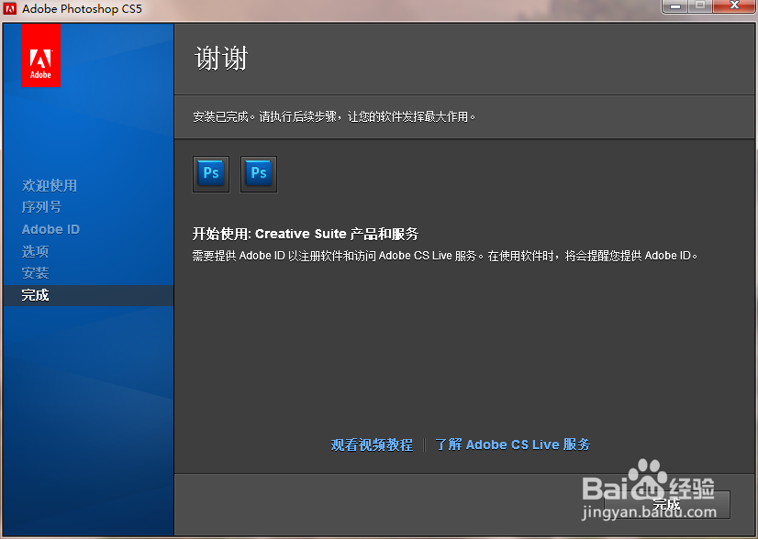Close the Adobe Photoshop CS5 window

pos(734,6)
